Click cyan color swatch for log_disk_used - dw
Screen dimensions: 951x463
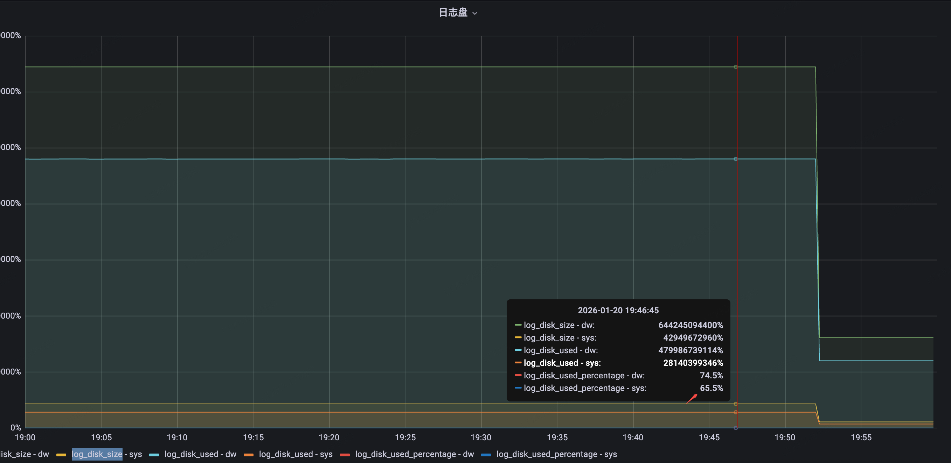pos(154,455)
